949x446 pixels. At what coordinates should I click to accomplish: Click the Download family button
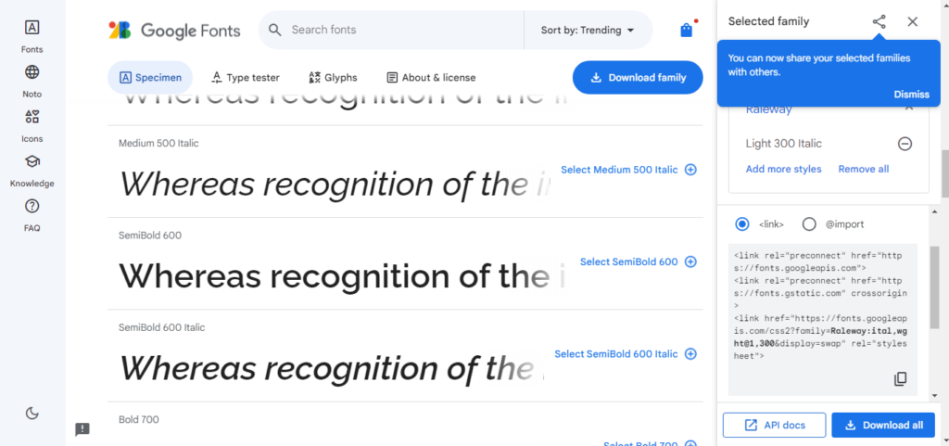pyautogui.click(x=638, y=78)
